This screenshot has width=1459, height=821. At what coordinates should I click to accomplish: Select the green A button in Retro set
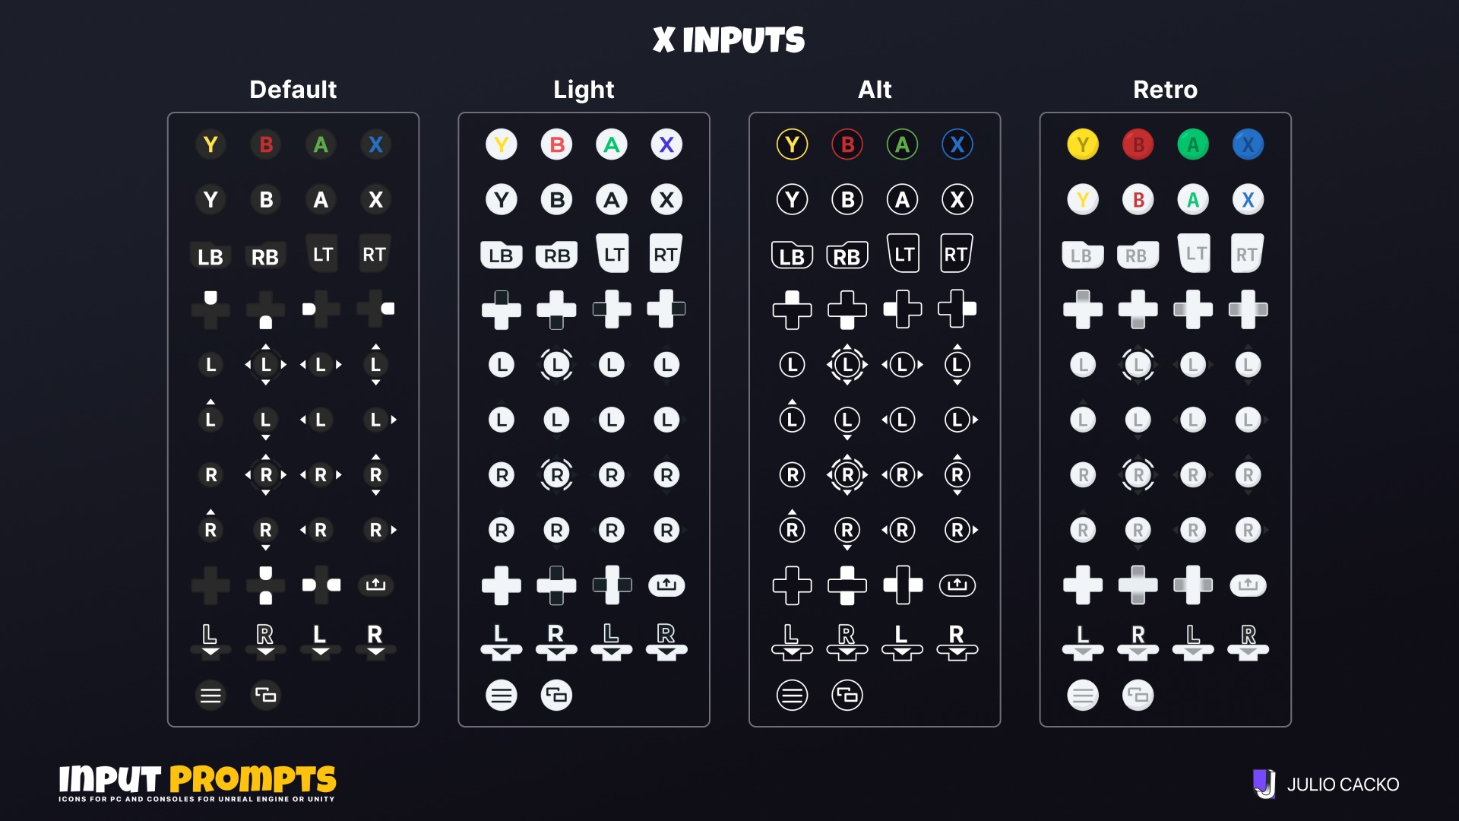1193,144
